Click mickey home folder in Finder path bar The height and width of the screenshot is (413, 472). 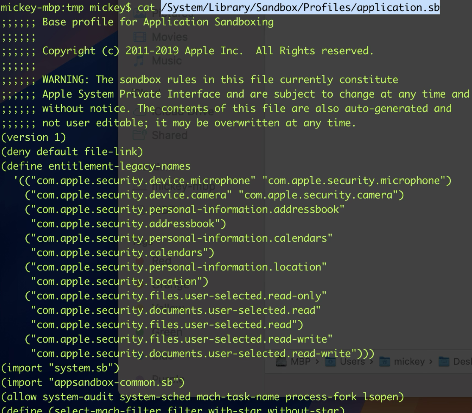402,361
